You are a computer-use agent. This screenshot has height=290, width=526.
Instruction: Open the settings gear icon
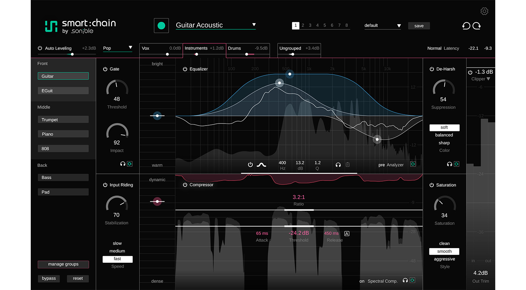pos(484,11)
